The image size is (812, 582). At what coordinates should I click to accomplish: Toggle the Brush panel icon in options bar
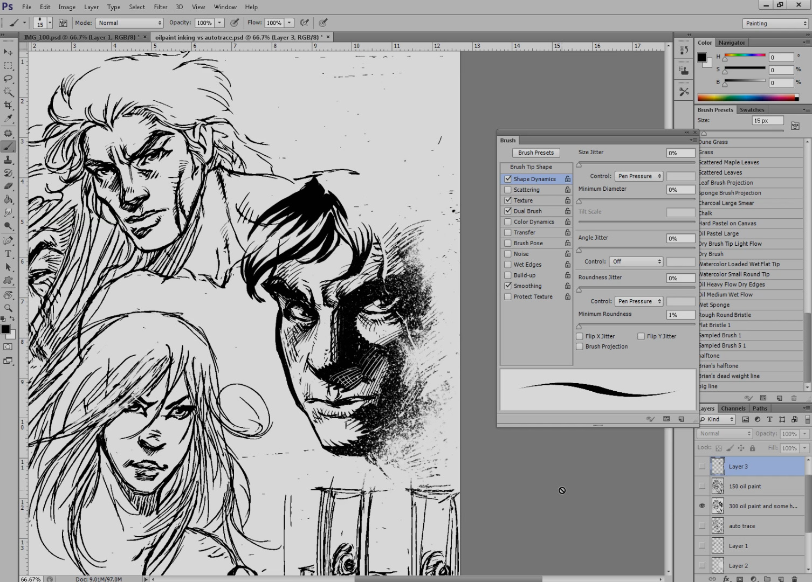click(x=63, y=23)
